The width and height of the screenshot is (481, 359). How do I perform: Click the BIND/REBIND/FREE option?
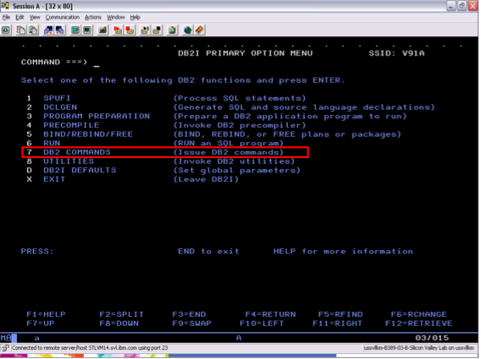pyautogui.click(x=88, y=134)
